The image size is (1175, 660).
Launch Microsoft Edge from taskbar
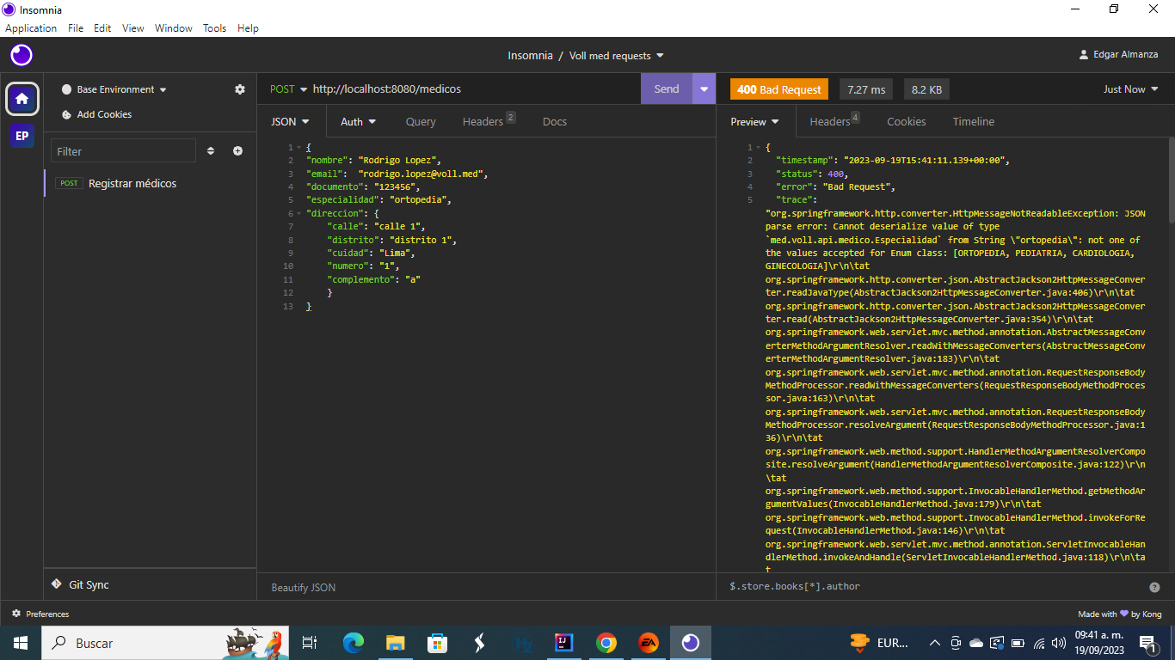pos(353,643)
